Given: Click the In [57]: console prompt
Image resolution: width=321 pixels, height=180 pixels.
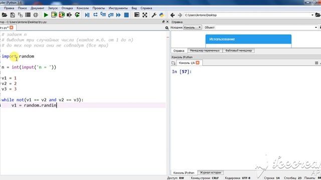Looking at the screenshot, I should pyautogui.click(x=182, y=71).
